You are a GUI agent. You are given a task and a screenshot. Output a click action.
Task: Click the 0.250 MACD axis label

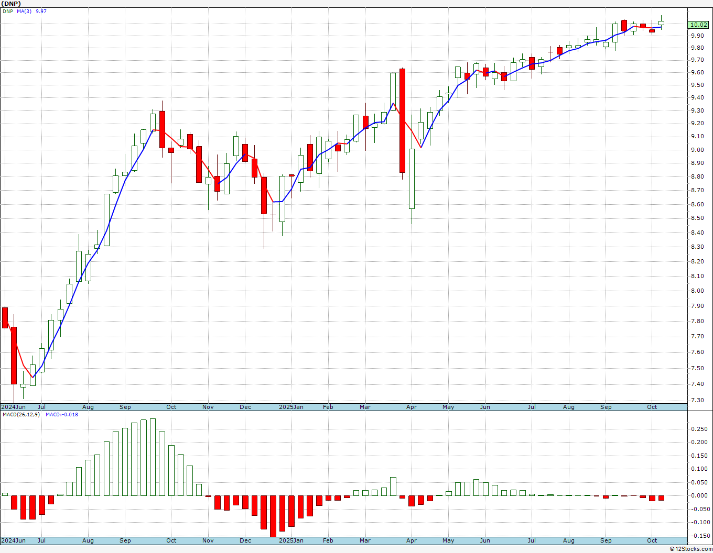tap(698, 429)
